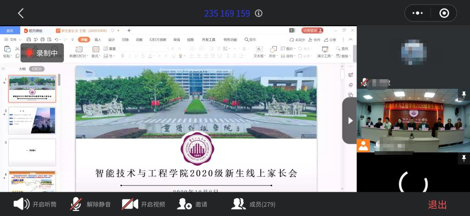This screenshot has width=470, height=216.
Task: Open the vertical three-dot menu beside 分享
Action: [343, 39]
